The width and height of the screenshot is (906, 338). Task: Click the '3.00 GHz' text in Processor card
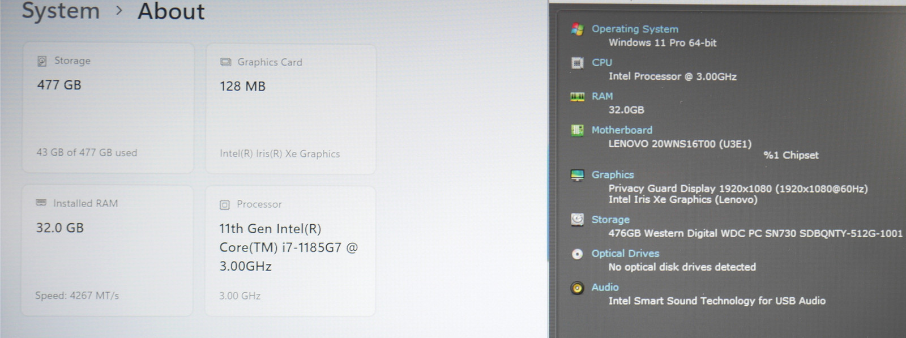(240, 296)
